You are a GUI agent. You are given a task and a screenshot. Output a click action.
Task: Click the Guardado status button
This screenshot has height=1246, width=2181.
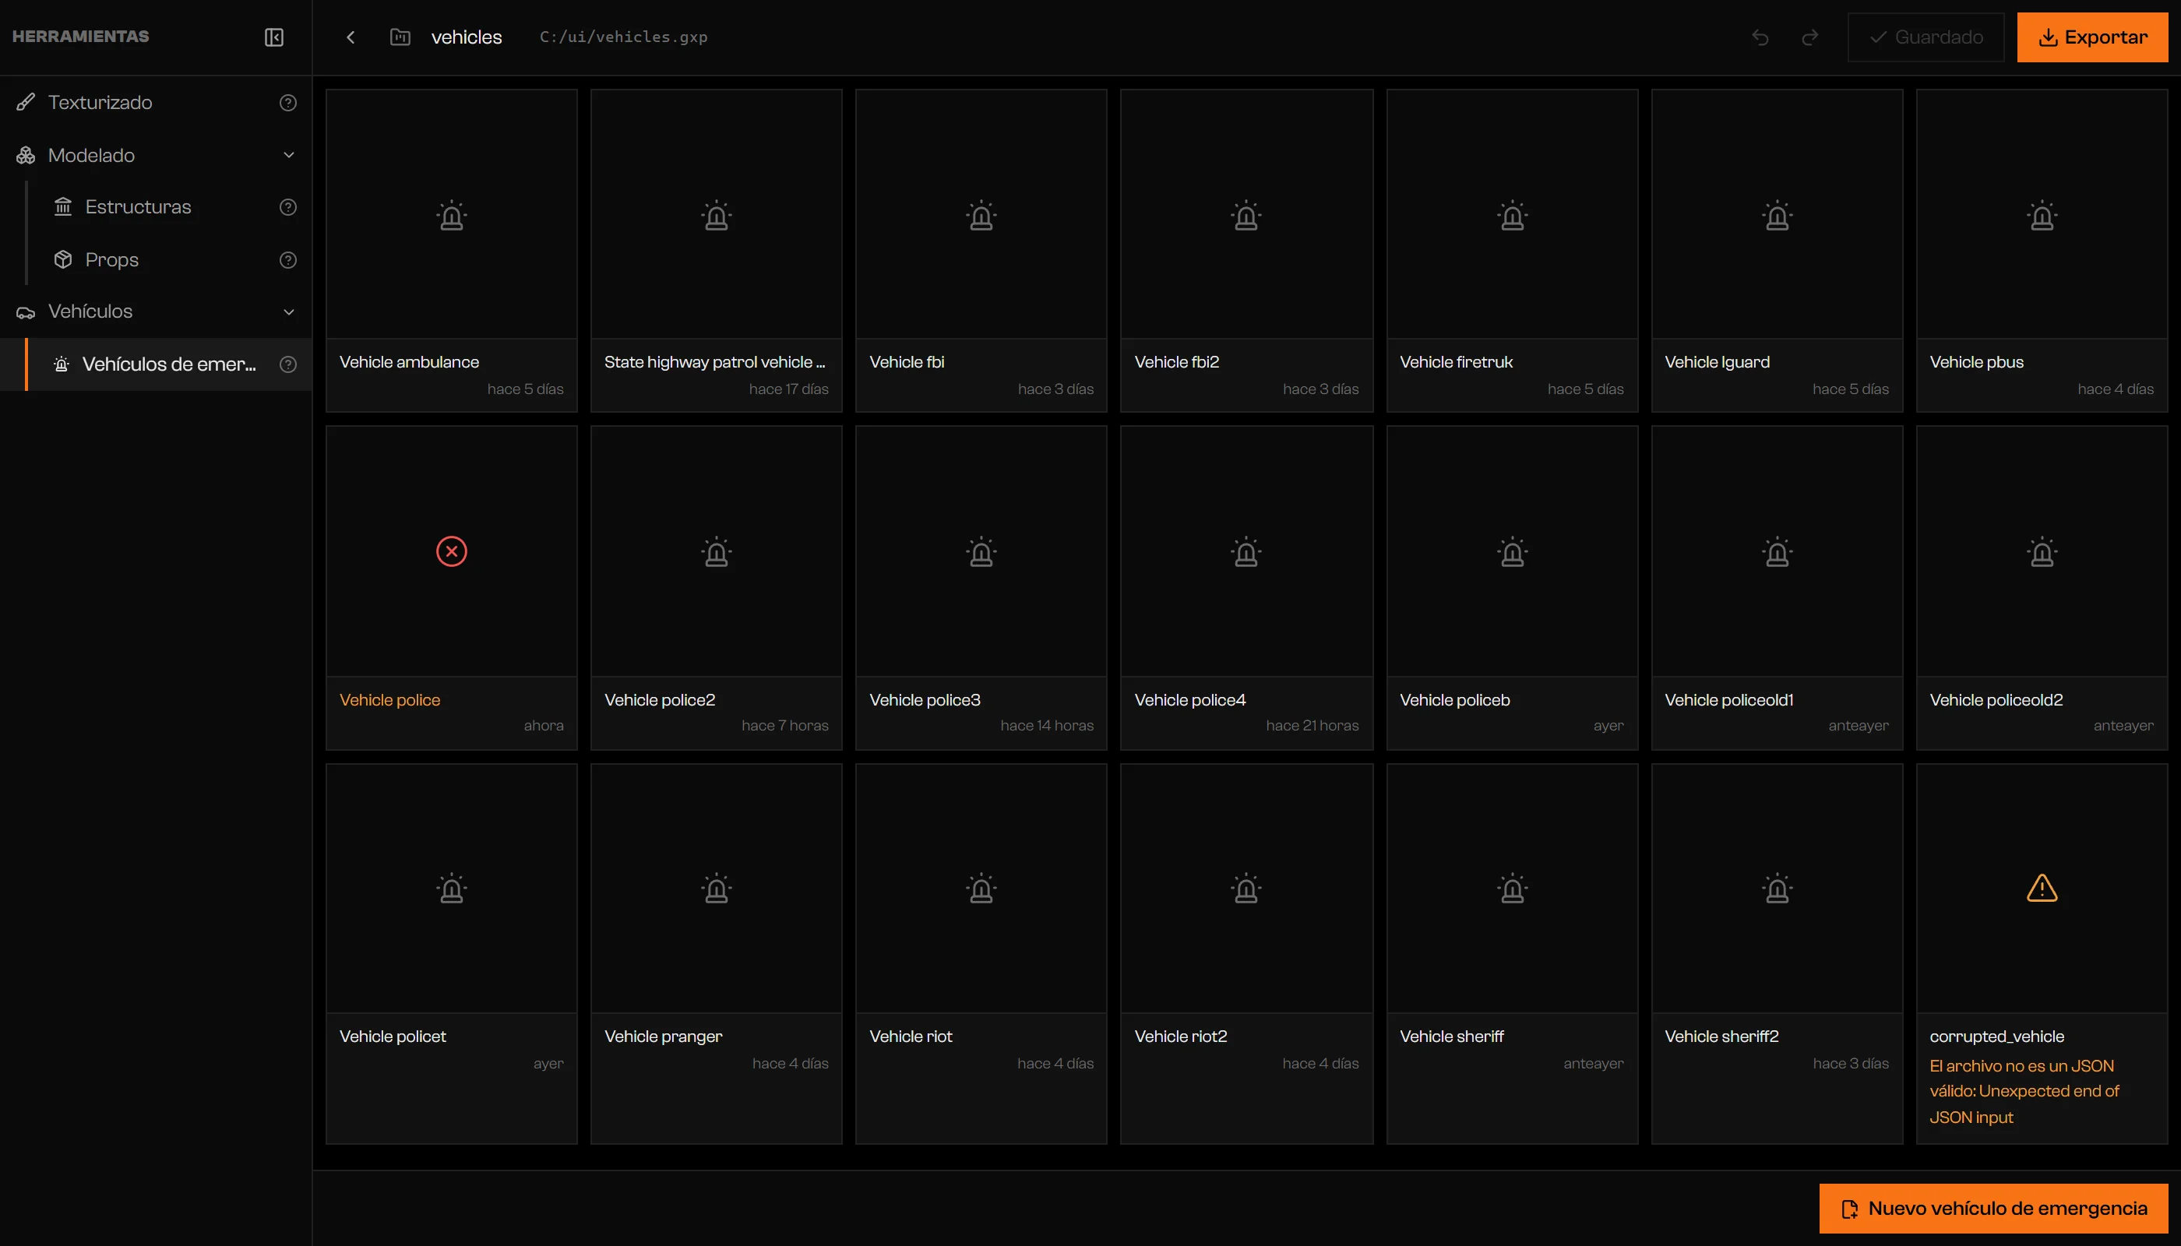1926,37
